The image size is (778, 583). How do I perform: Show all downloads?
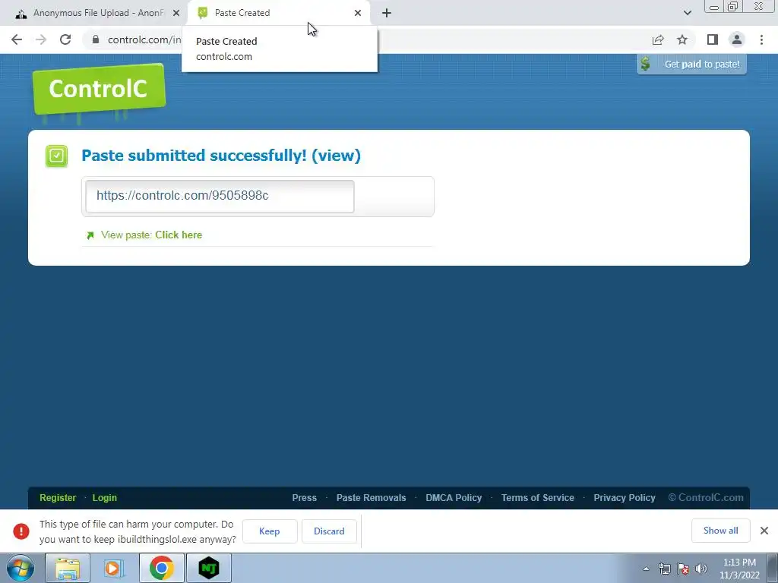pos(720,531)
